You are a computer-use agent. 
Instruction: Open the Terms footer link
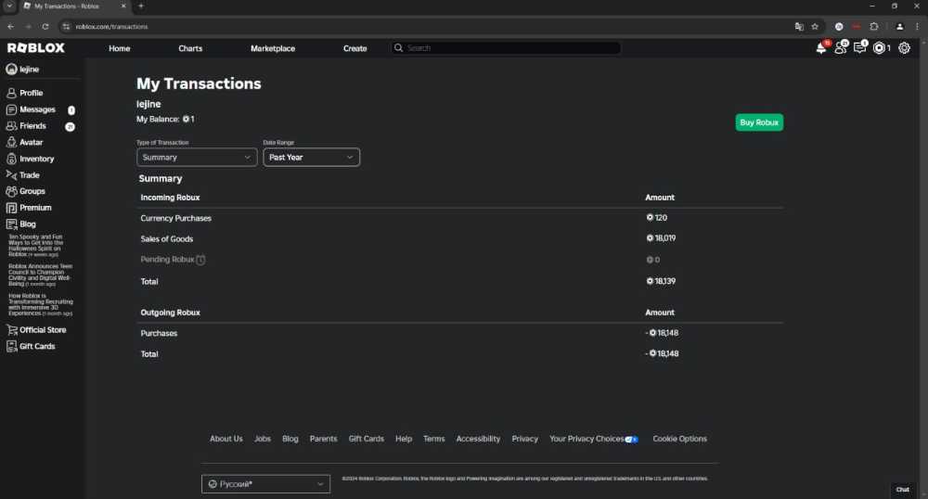pos(433,439)
